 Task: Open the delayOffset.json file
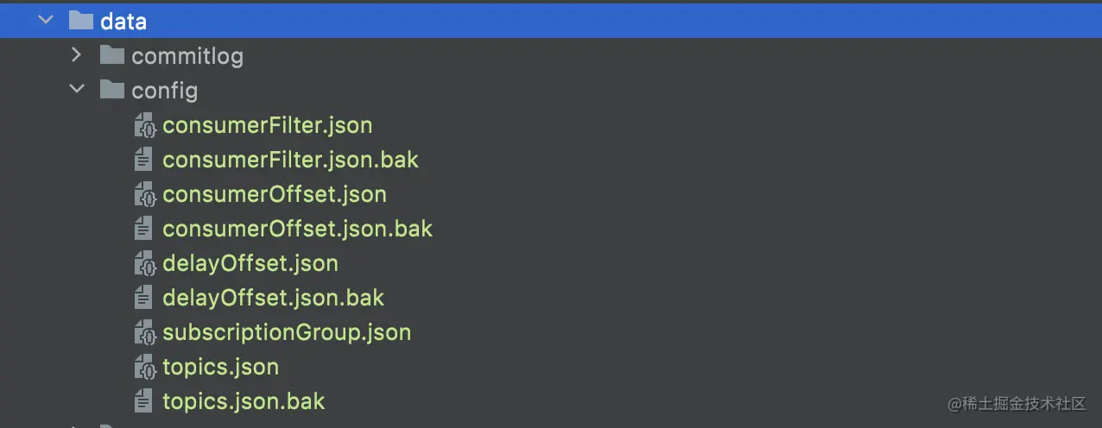click(x=250, y=263)
